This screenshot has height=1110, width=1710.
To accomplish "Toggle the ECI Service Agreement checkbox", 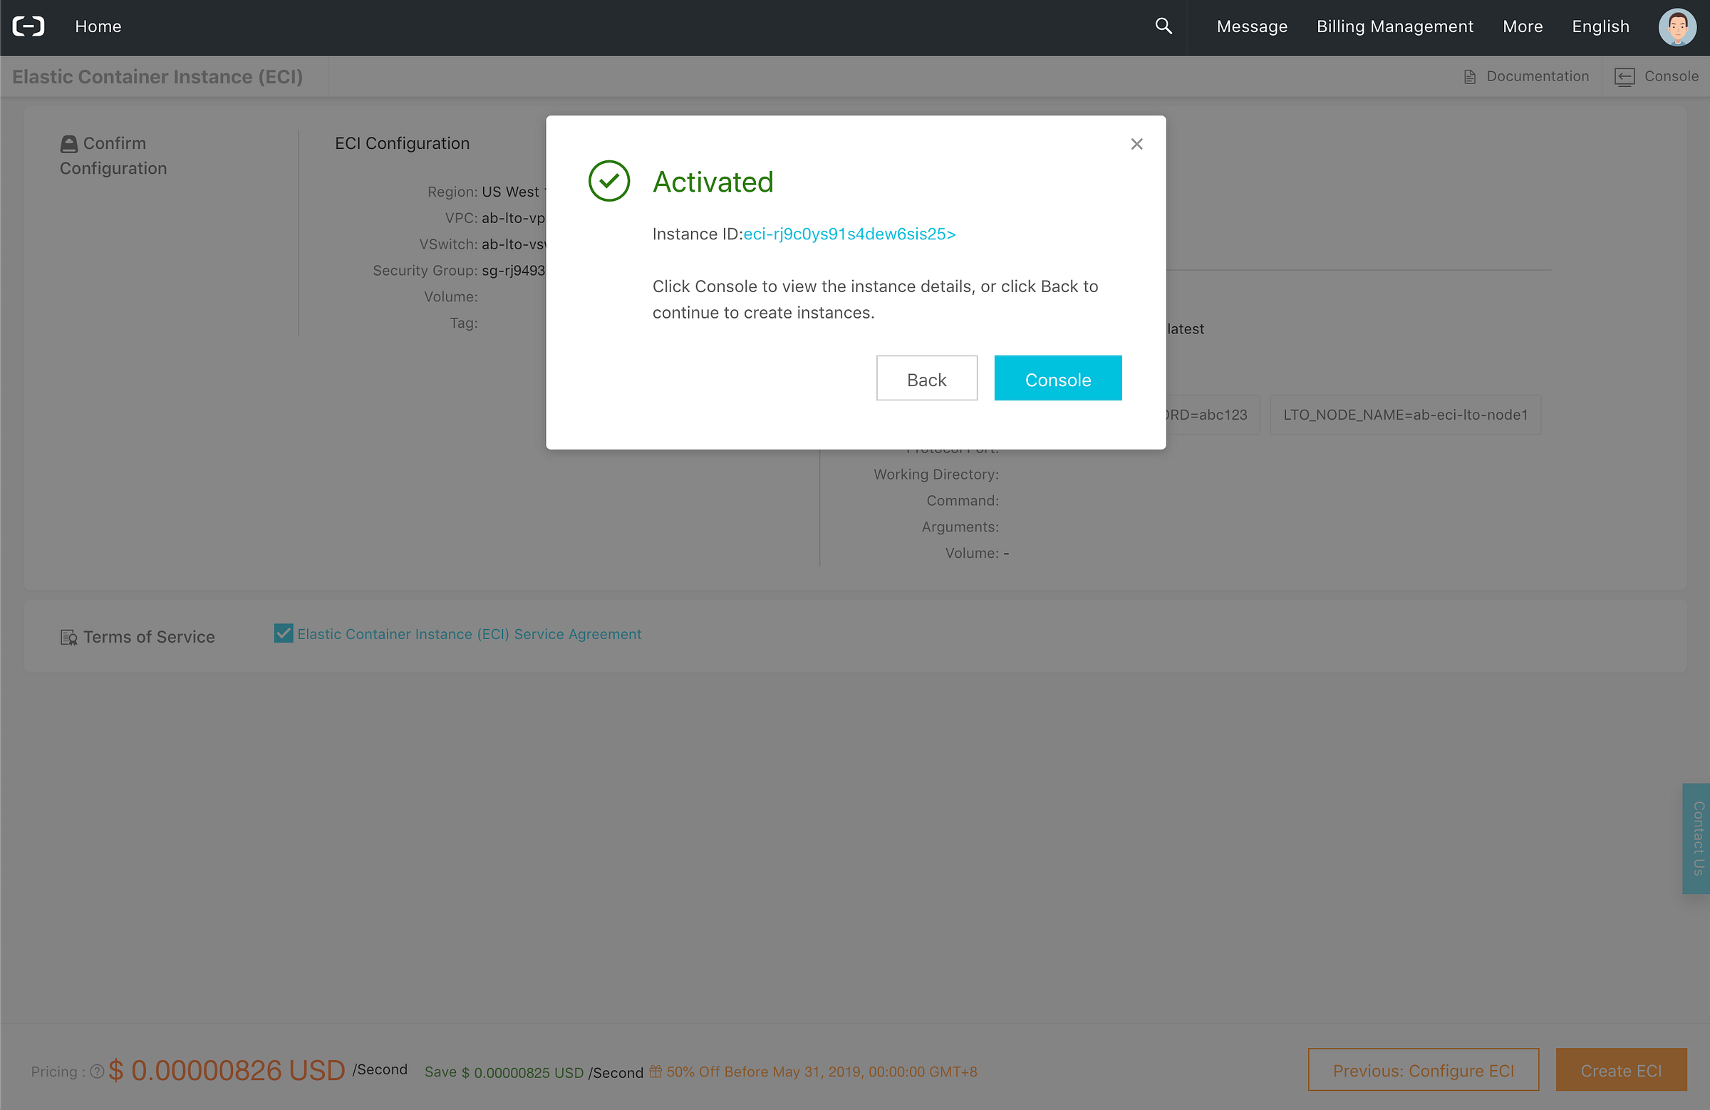I will tap(283, 633).
